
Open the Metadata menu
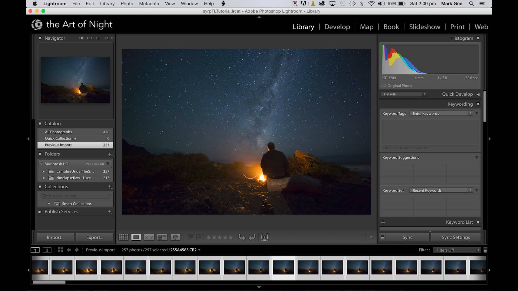tap(149, 4)
